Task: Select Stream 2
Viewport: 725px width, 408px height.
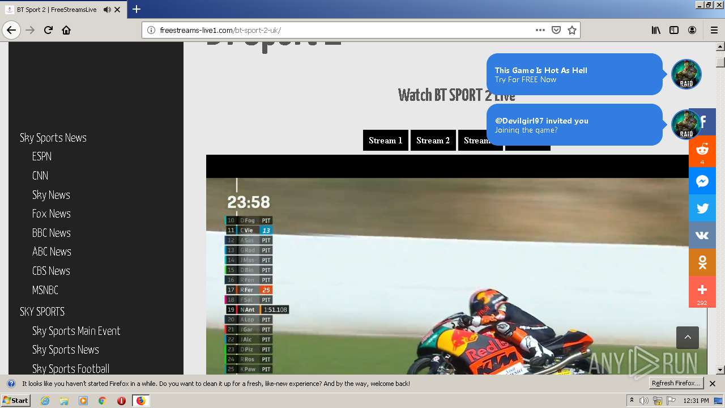Action: (x=433, y=141)
